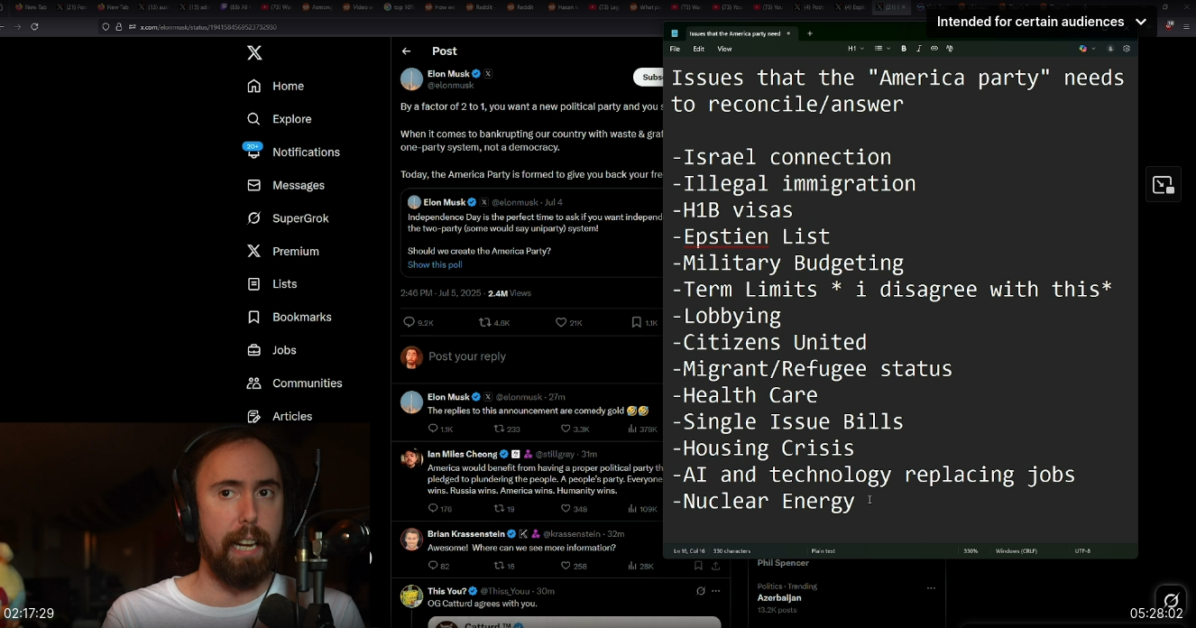Go back using Post header arrow
This screenshot has width=1196, height=628.
407,51
